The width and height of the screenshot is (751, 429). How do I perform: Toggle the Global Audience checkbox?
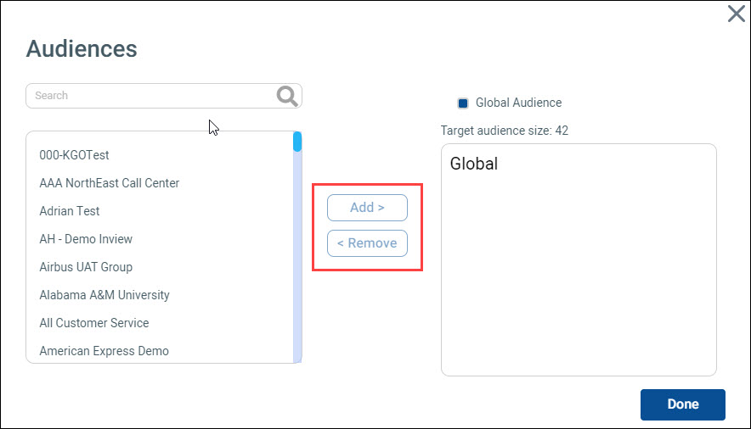click(x=463, y=103)
